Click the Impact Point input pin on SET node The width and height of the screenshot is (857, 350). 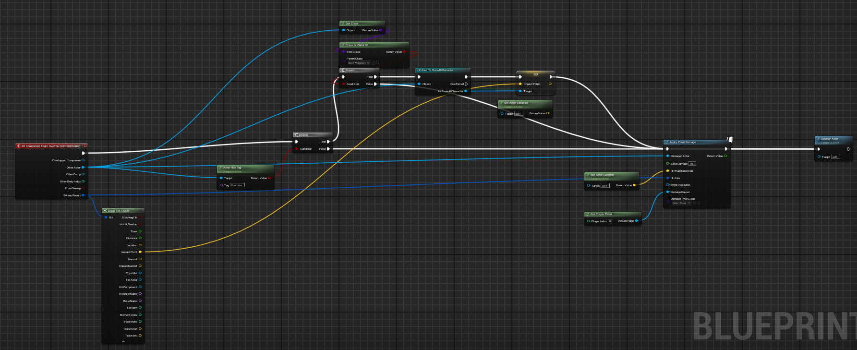[x=520, y=84]
